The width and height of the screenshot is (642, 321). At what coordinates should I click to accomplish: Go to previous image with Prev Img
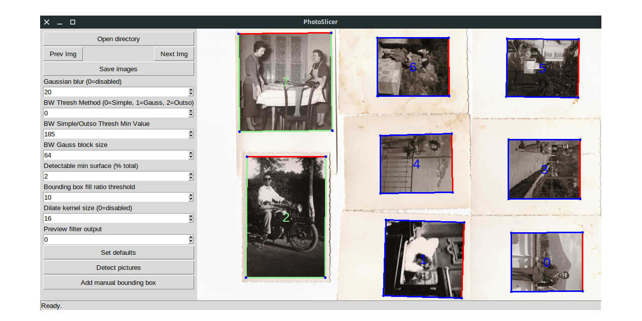point(63,54)
